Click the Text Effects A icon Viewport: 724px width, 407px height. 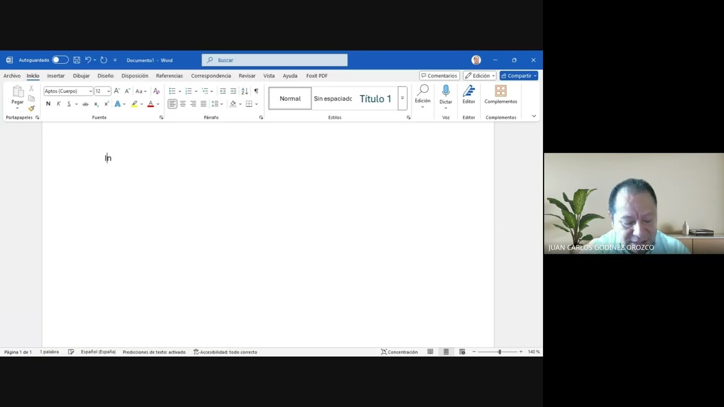(x=118, y=104)
